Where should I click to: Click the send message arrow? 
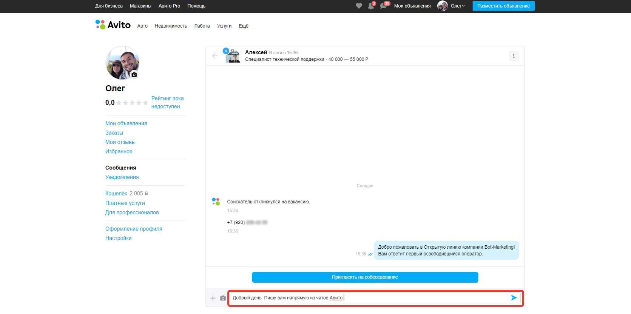(514, 298)
